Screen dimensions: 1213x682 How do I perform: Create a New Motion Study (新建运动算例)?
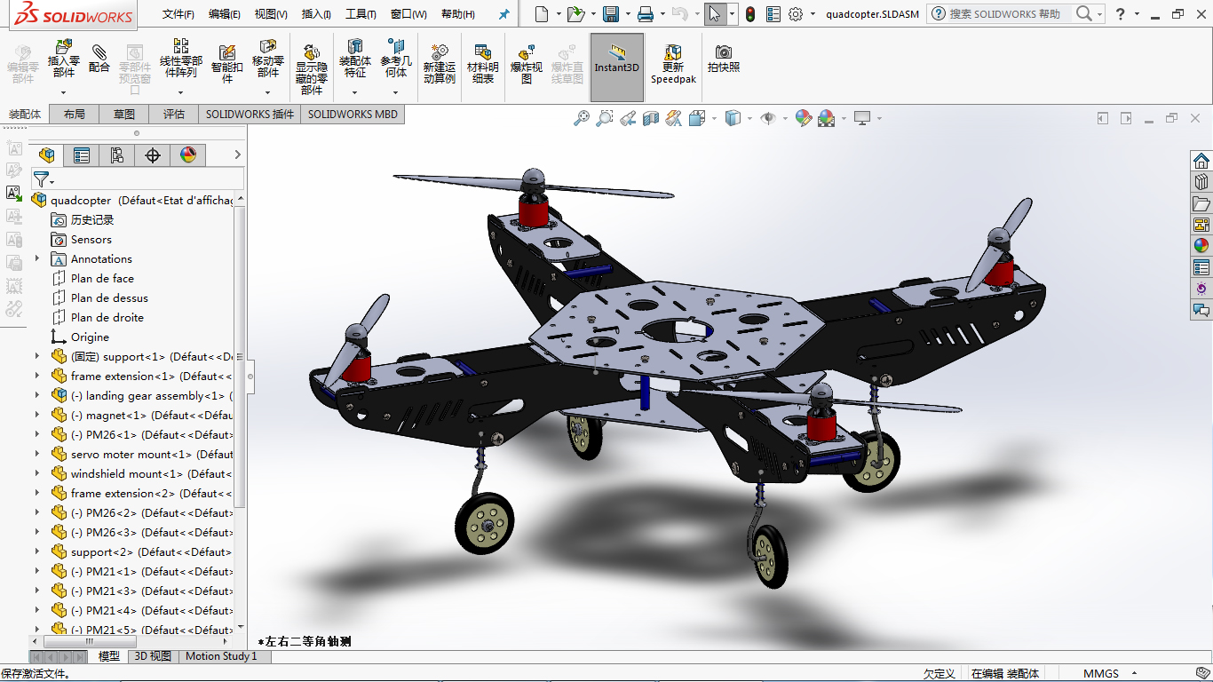tap(439, 64)
